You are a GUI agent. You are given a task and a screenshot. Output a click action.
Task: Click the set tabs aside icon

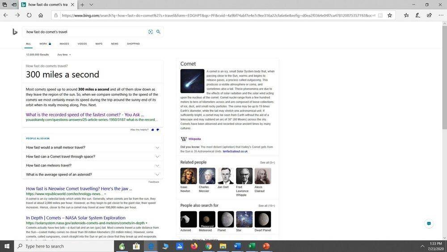(x=14, y=4)
